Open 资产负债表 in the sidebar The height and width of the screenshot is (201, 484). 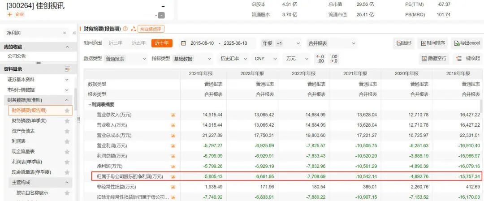point(23,131)
